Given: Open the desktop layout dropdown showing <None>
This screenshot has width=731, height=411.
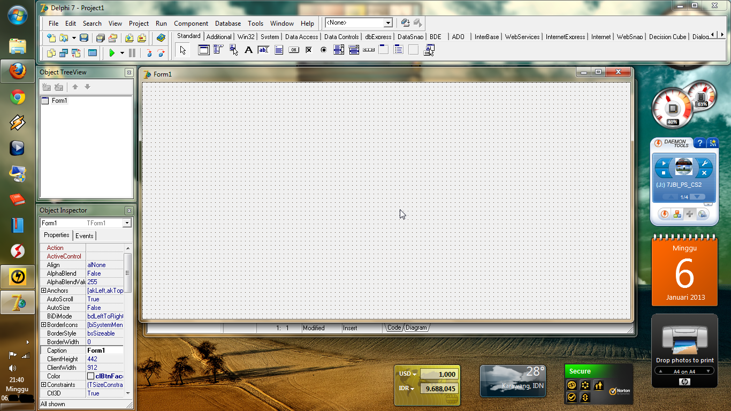Looking at the screenshot, I should click(389, 23).
